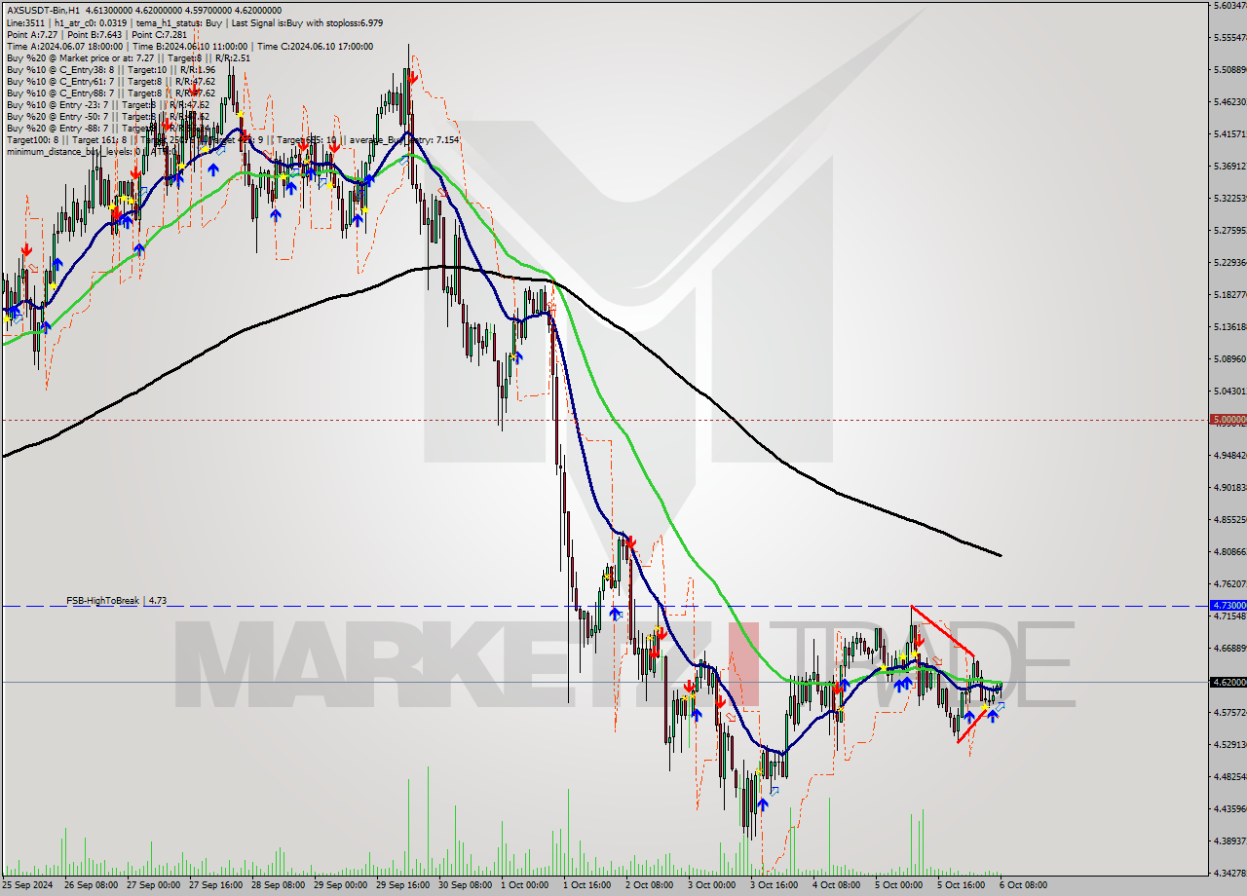Viewport: 1247px width, 896px height.
Task: Click Buy %20 @ Market price line
Action: click(128, 57)
